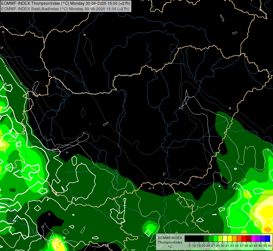The width and height of the screenshot is (273, 251).
Task: Select medium green 25–27 legend swatch
Action: (211, 238)
